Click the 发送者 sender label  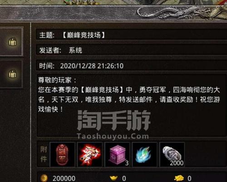[50, 51]
